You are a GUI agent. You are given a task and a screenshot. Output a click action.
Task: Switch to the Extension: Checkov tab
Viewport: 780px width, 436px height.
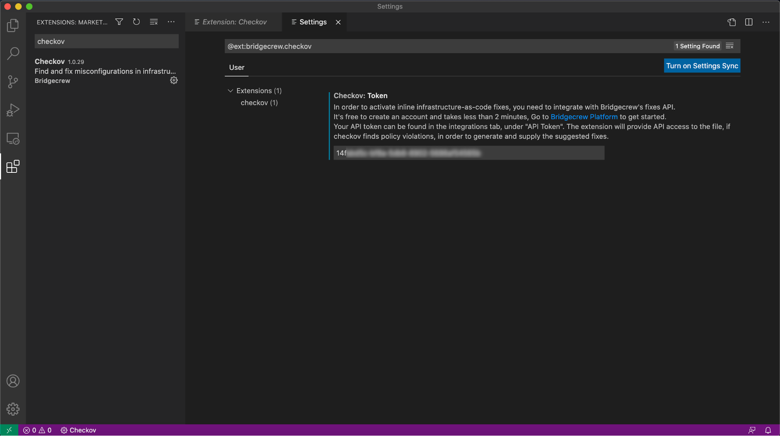234,22
